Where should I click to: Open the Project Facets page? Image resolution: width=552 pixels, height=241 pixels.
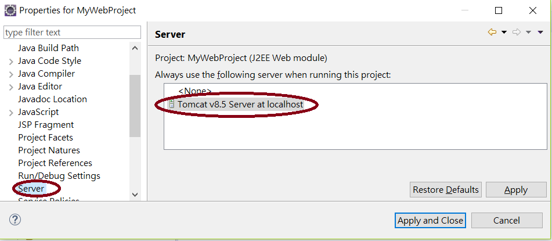[45, 138]
